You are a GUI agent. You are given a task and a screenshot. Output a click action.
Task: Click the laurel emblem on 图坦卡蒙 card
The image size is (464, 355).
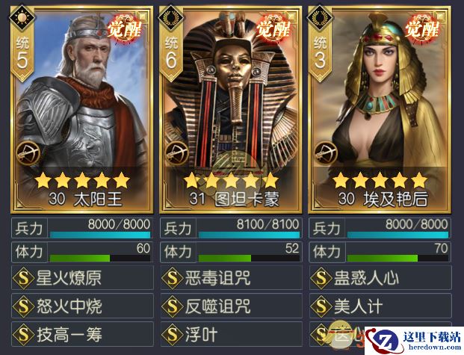point(171,18)
